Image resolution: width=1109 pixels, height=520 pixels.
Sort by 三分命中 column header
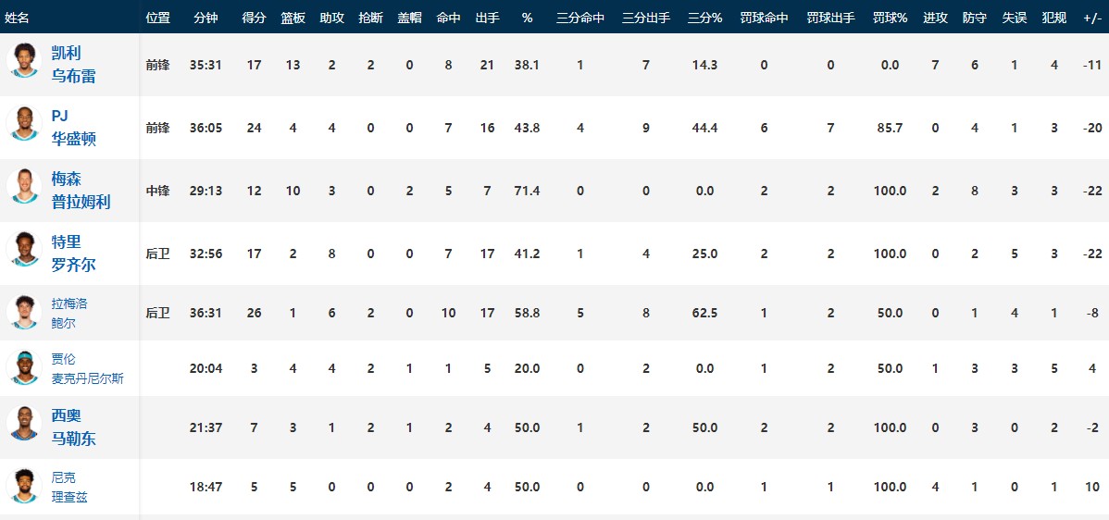pos(580,18)
